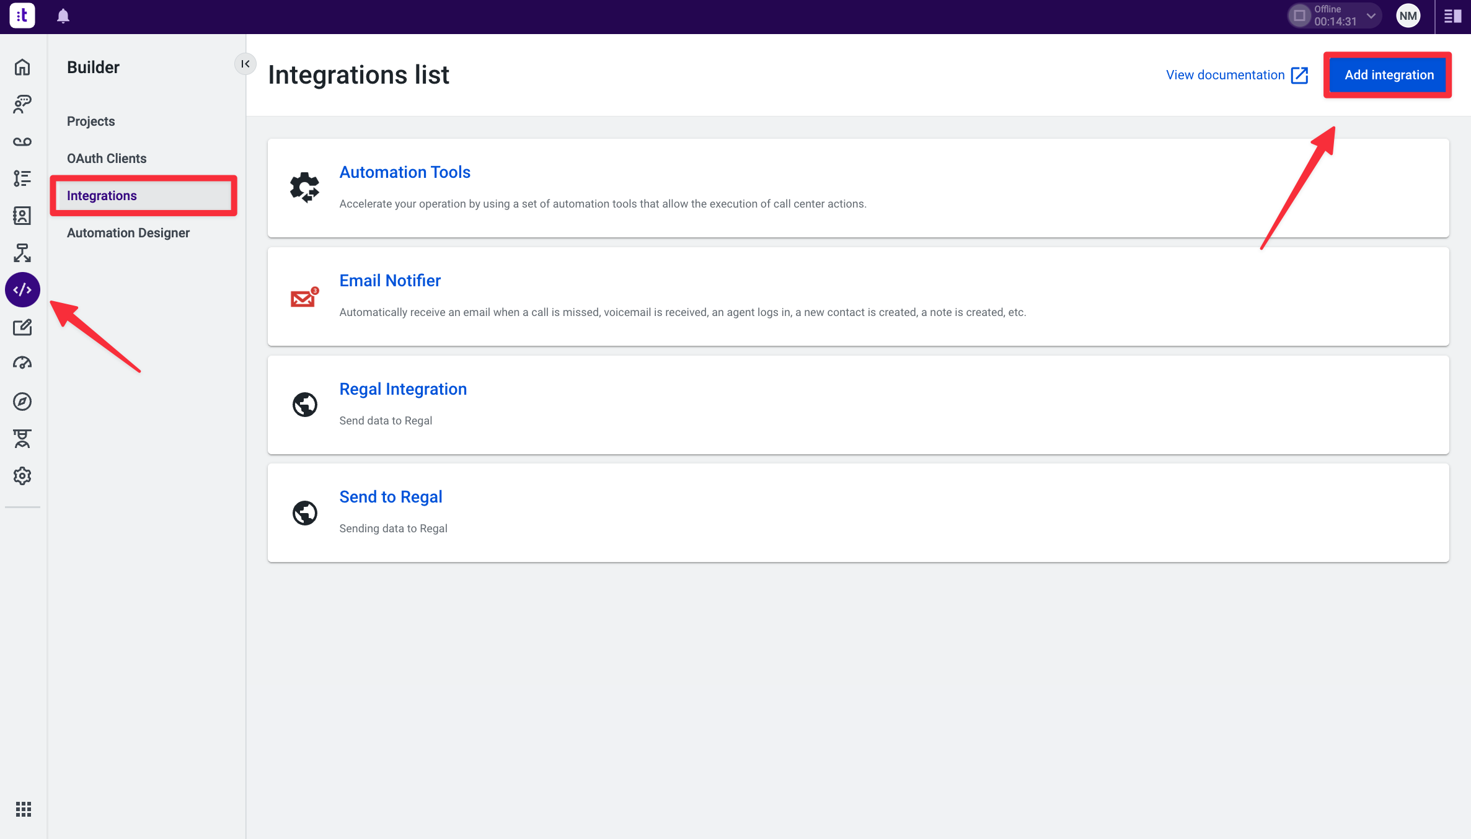Open the dashboard gauge icon
Viewport: 1471px width, 839px height.
point(22,364)
